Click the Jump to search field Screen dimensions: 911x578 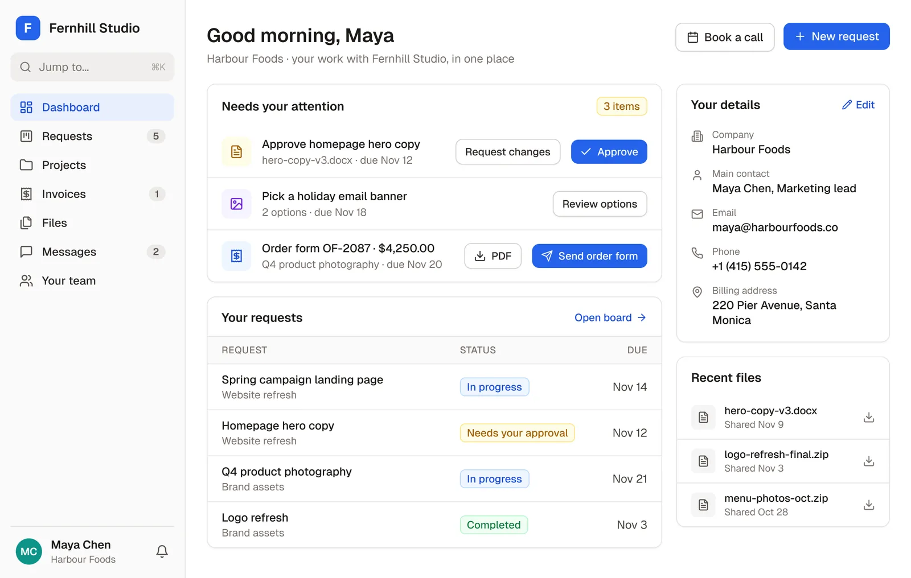[x=92, y=67]
